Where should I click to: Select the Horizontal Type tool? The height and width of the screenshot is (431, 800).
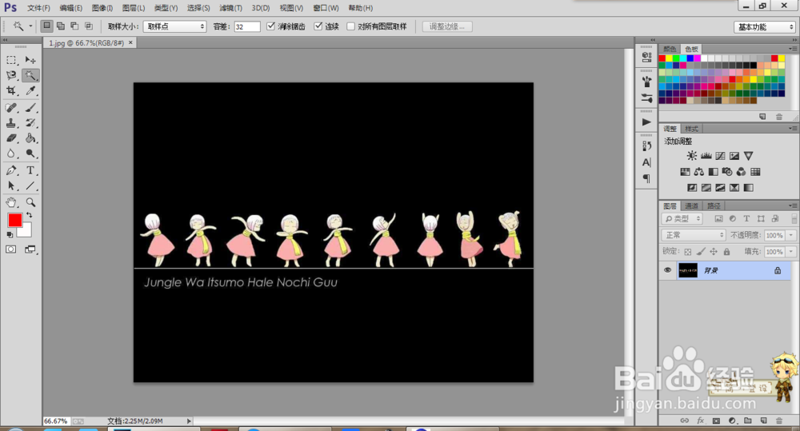pos(30,170)
